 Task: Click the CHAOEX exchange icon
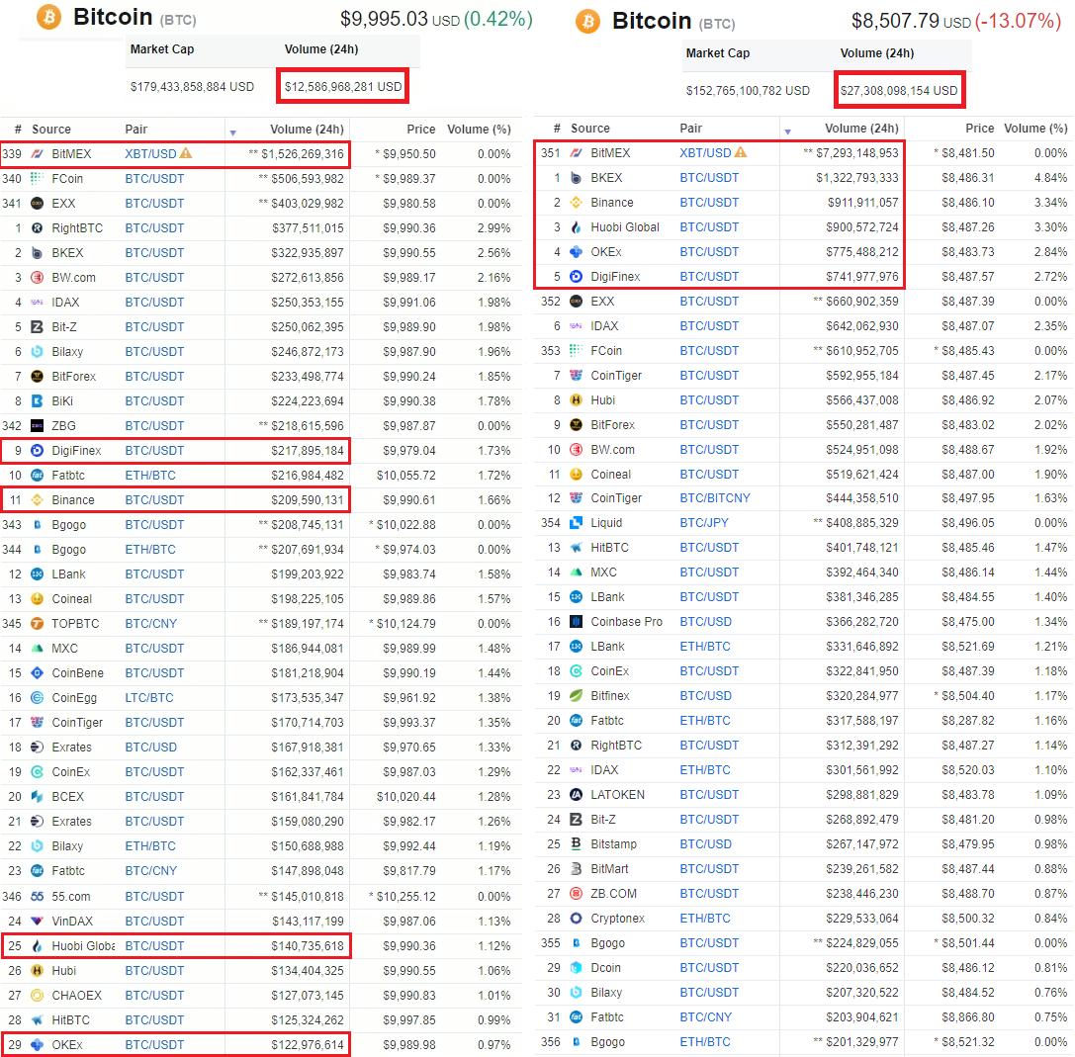[x=37, y=996]
